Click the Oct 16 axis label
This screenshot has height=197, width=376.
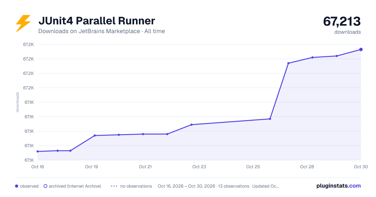click(38, 167)
